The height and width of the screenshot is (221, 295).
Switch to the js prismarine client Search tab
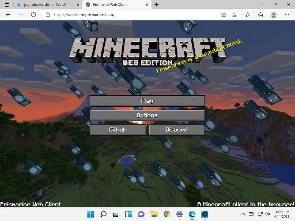[x=45, y=5]
